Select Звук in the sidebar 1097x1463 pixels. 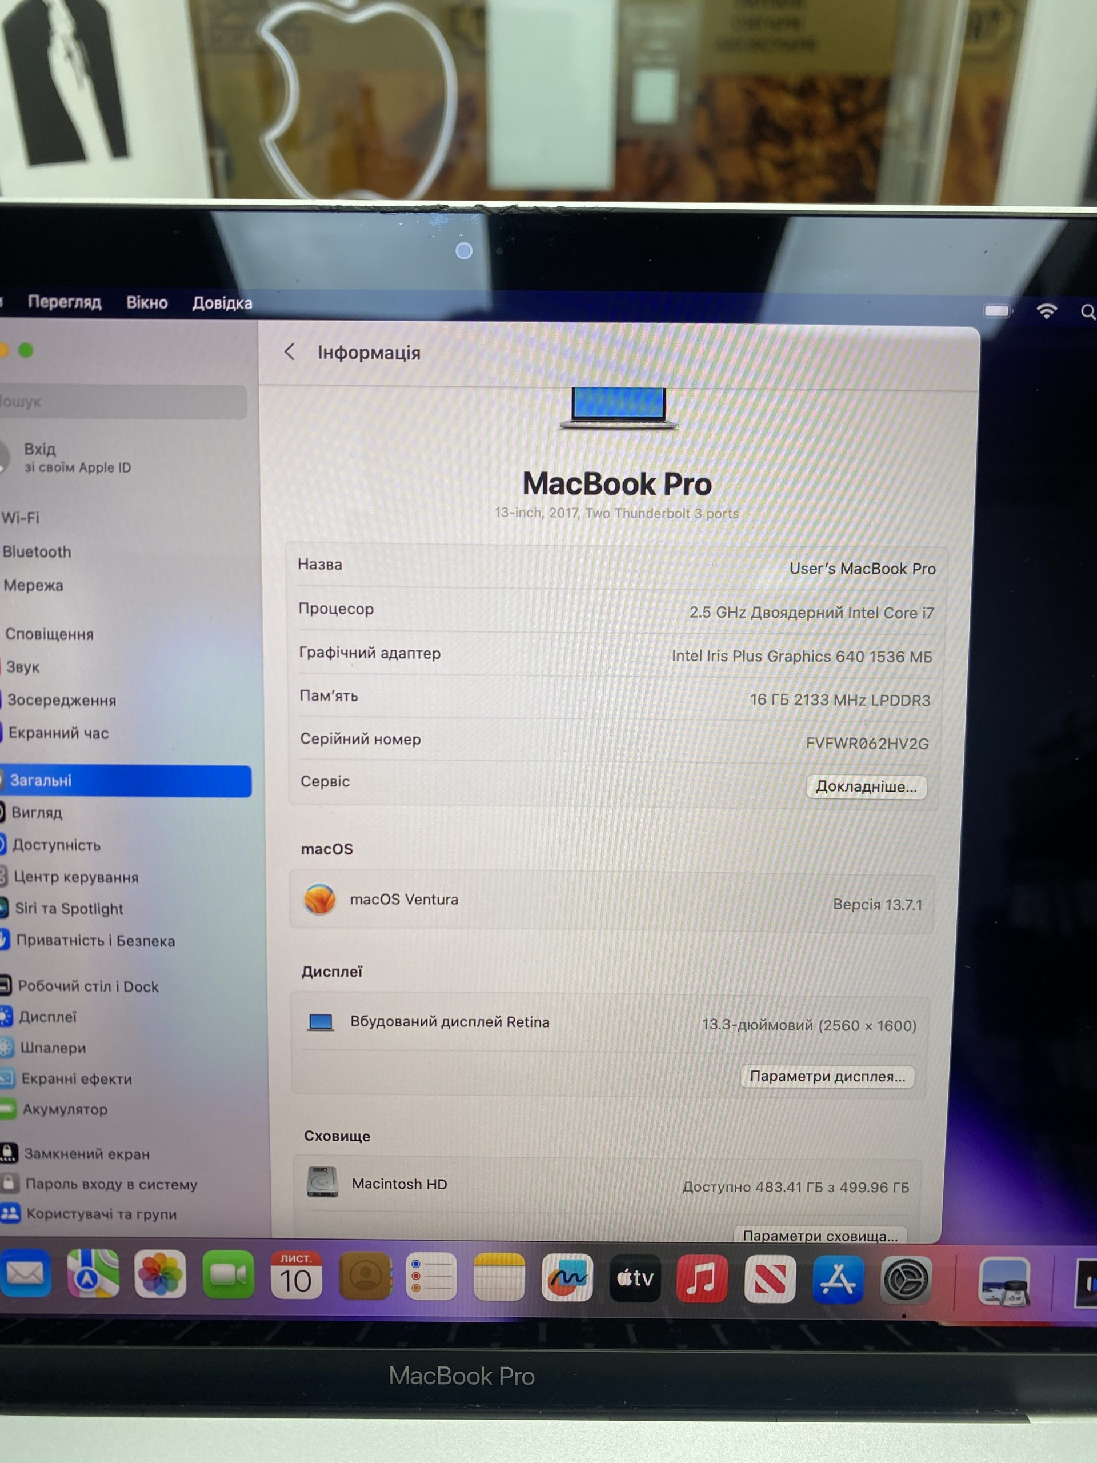(22, 667)
